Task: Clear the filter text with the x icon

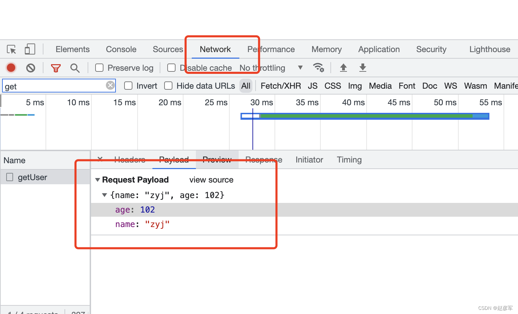Action: (x=110, y=85)
